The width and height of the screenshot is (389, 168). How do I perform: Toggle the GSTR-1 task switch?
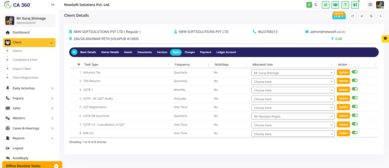(x=355, y=89)
